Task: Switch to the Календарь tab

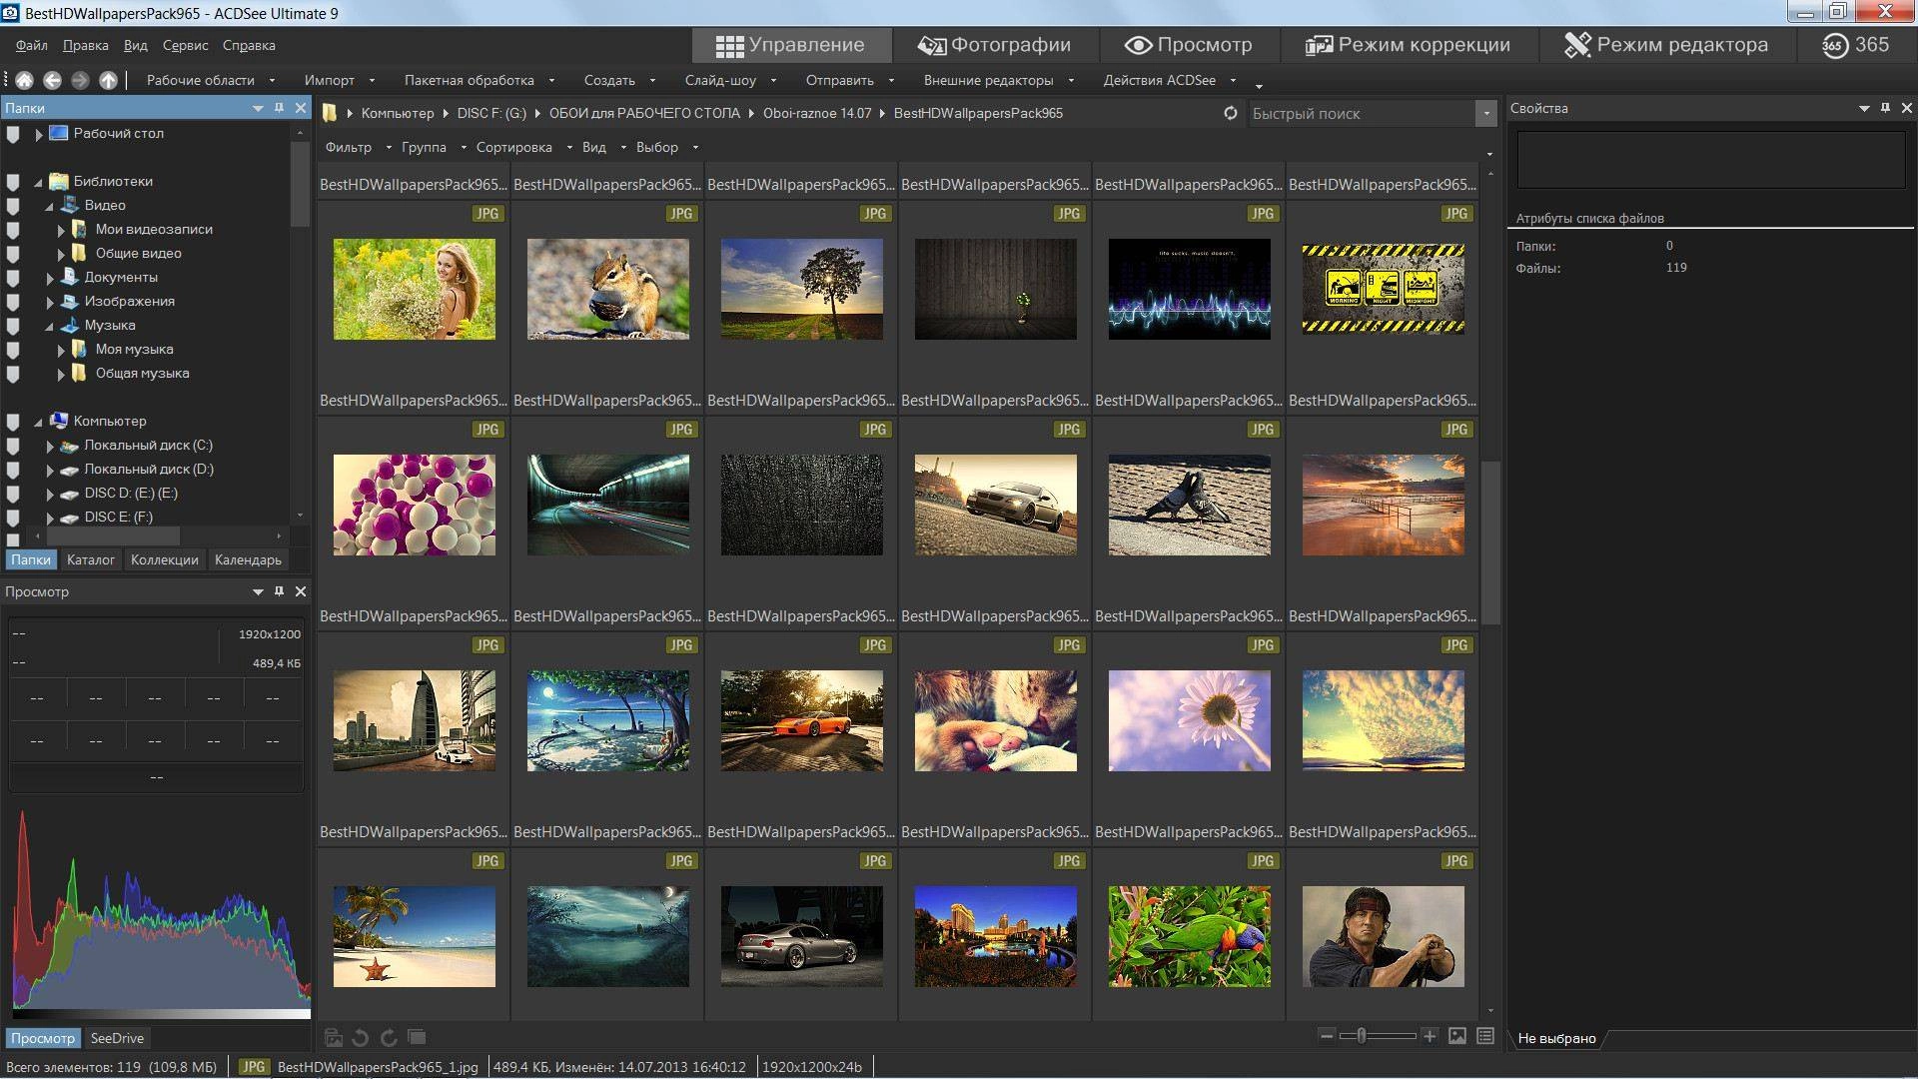Action: pos(248,559)
